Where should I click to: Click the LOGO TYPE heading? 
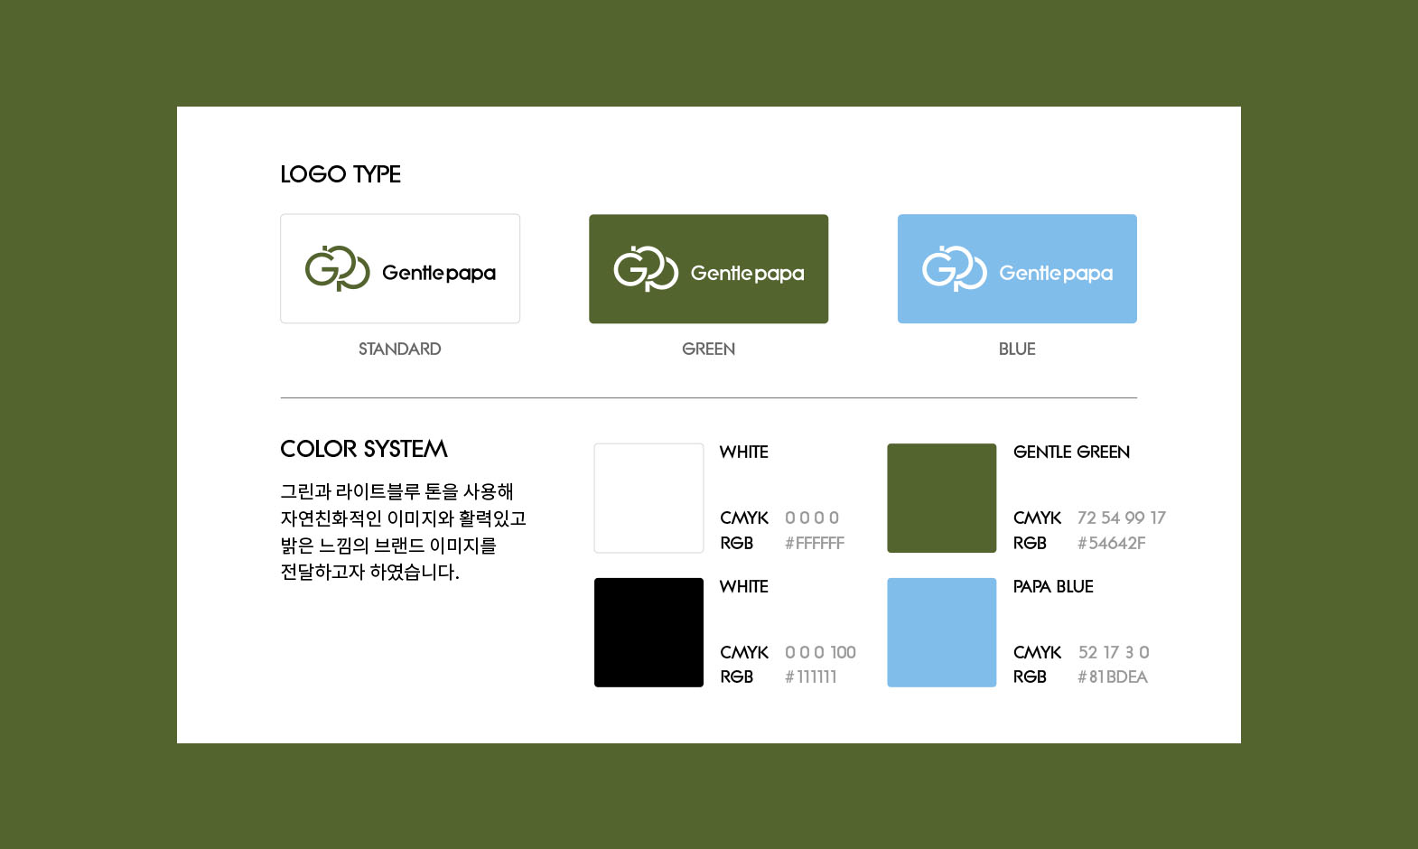(341, 174)
